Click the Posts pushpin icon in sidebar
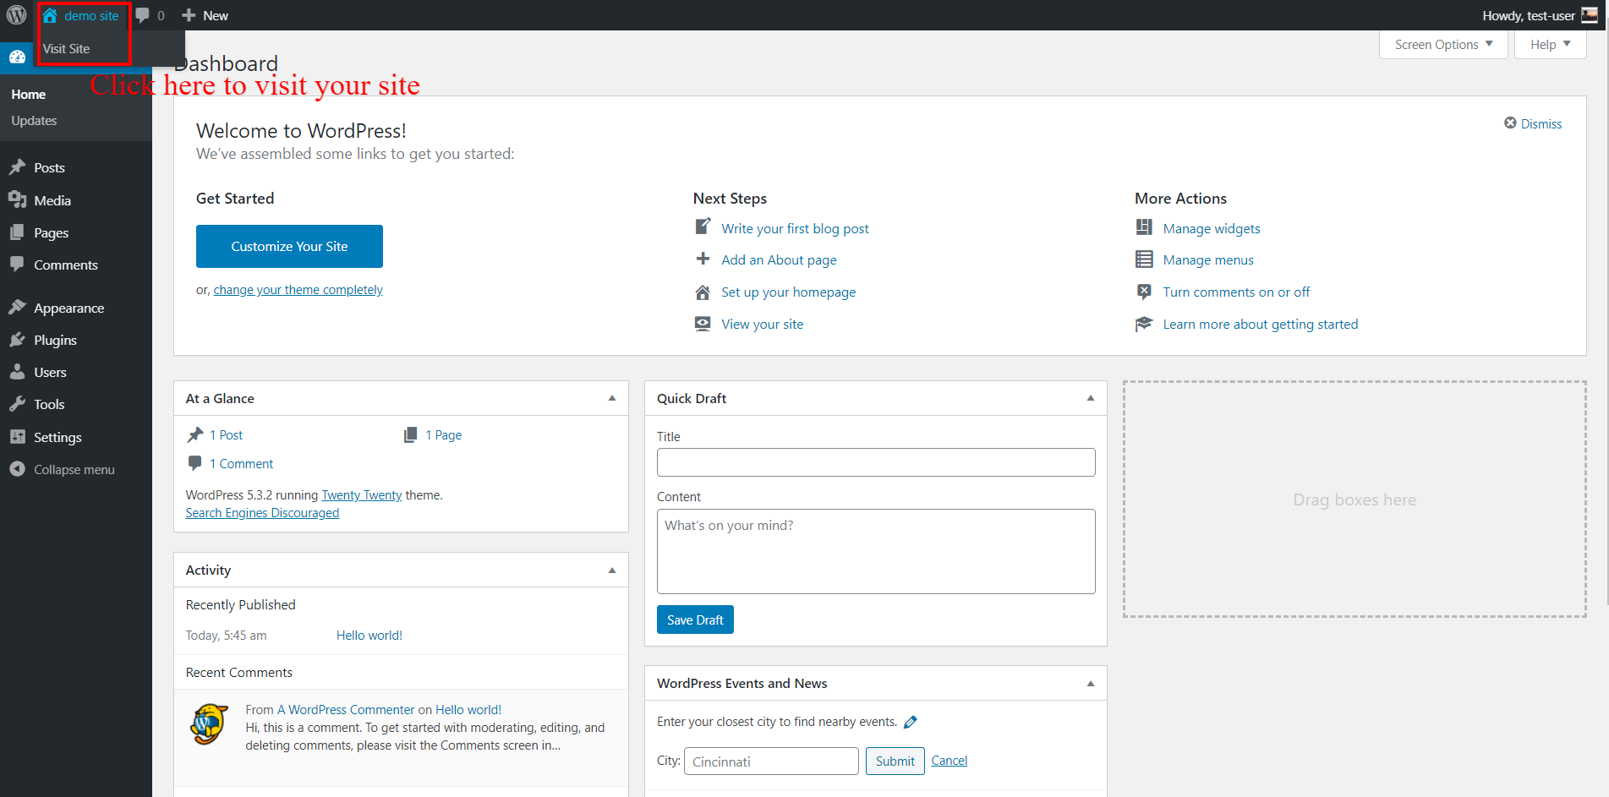The height and width of the screenshot is (797, 1609). [x=17, y=167]
